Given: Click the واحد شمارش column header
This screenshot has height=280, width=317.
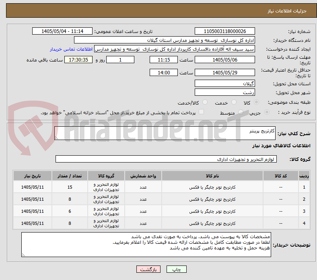Looking at the screenshot, I should [143, 176].
